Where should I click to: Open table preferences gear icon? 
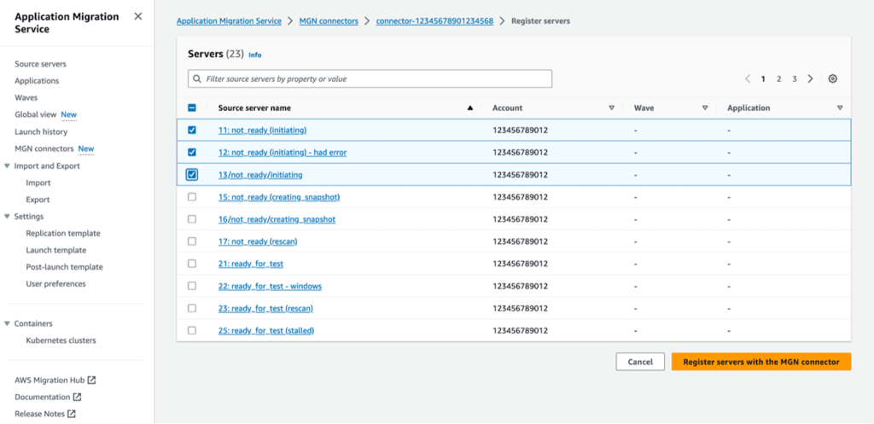point(832,79)
